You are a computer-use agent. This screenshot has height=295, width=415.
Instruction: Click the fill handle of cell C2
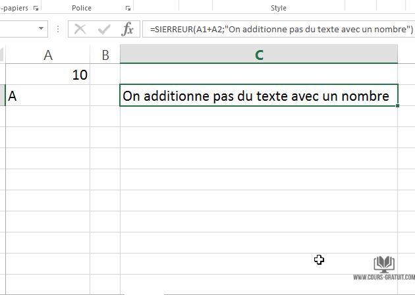click(398, 105)
